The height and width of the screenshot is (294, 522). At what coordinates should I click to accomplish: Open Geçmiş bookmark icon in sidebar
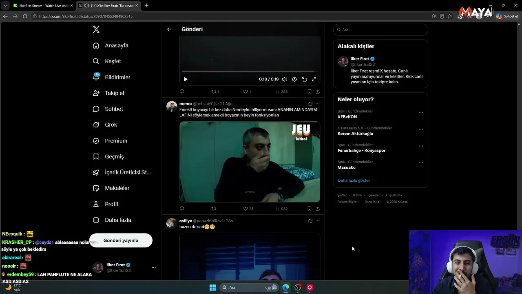pos(96,157)
